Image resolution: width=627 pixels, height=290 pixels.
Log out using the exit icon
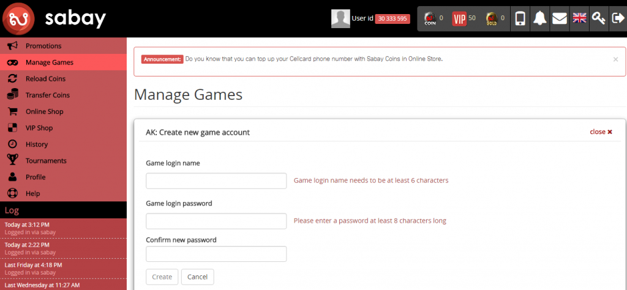tap(617, 18)
